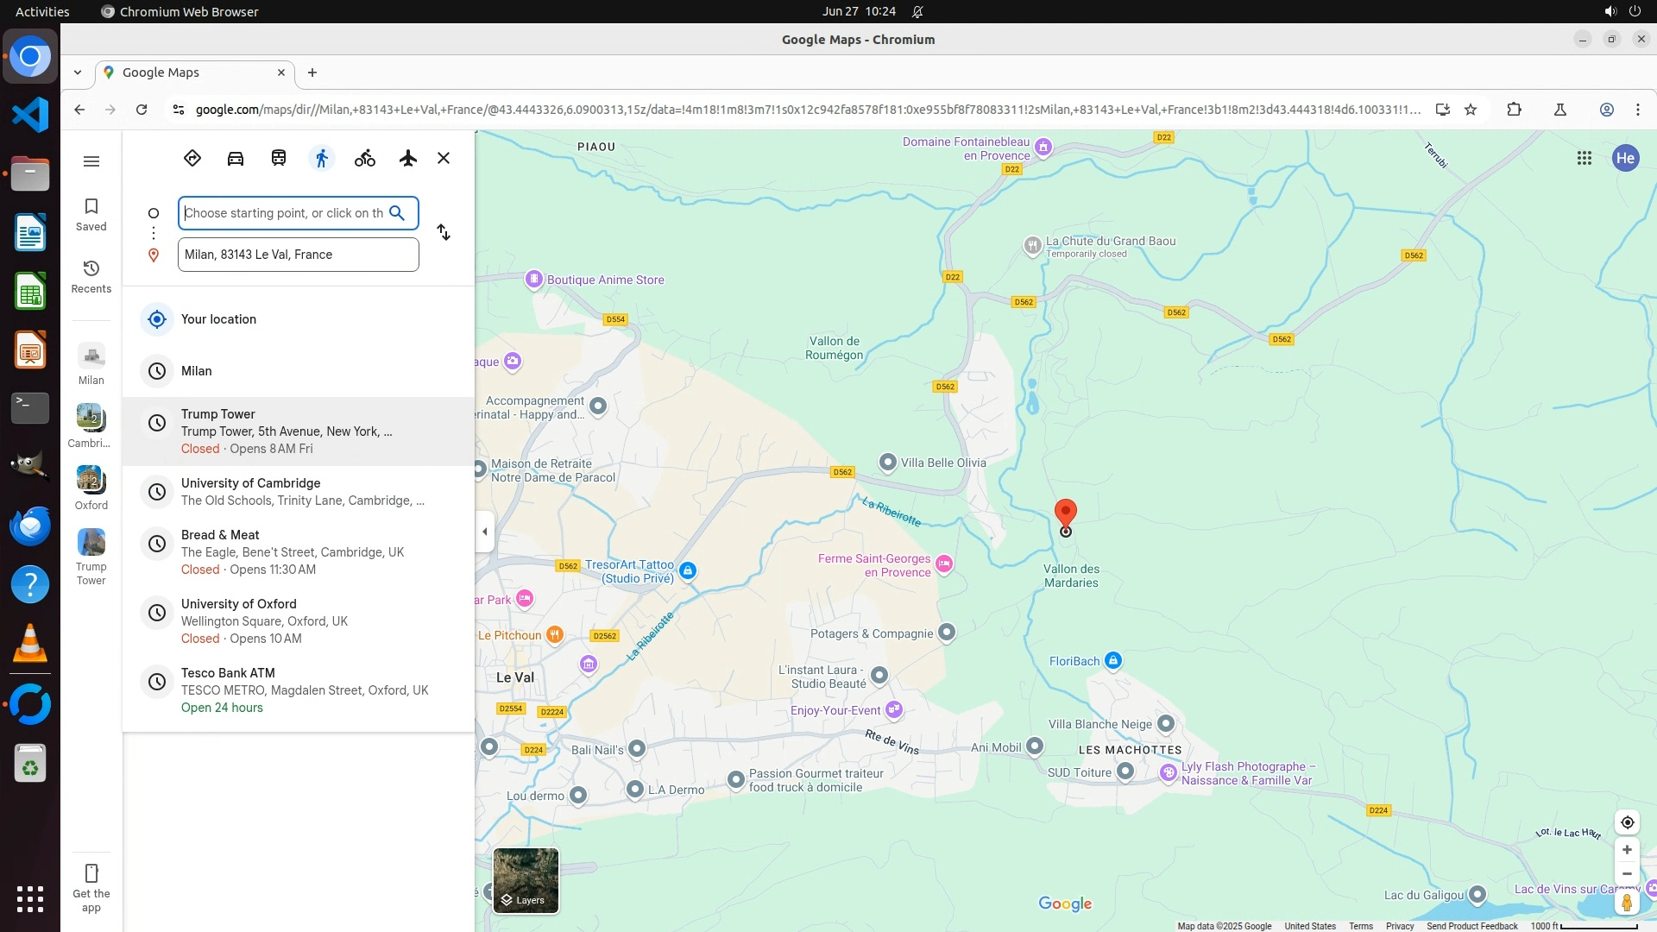1657x932 pixels.
Task: Choose the Cycling travel mode
Action: (x=365, y=158)
